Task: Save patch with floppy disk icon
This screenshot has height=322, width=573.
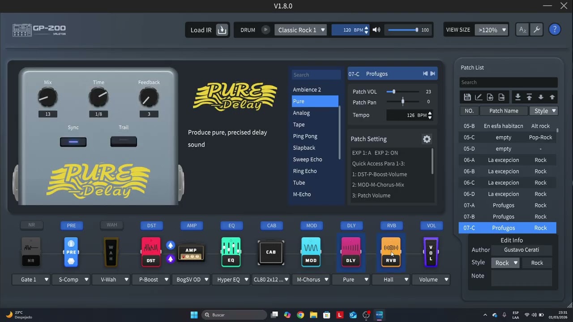Action: pos(467,97)
